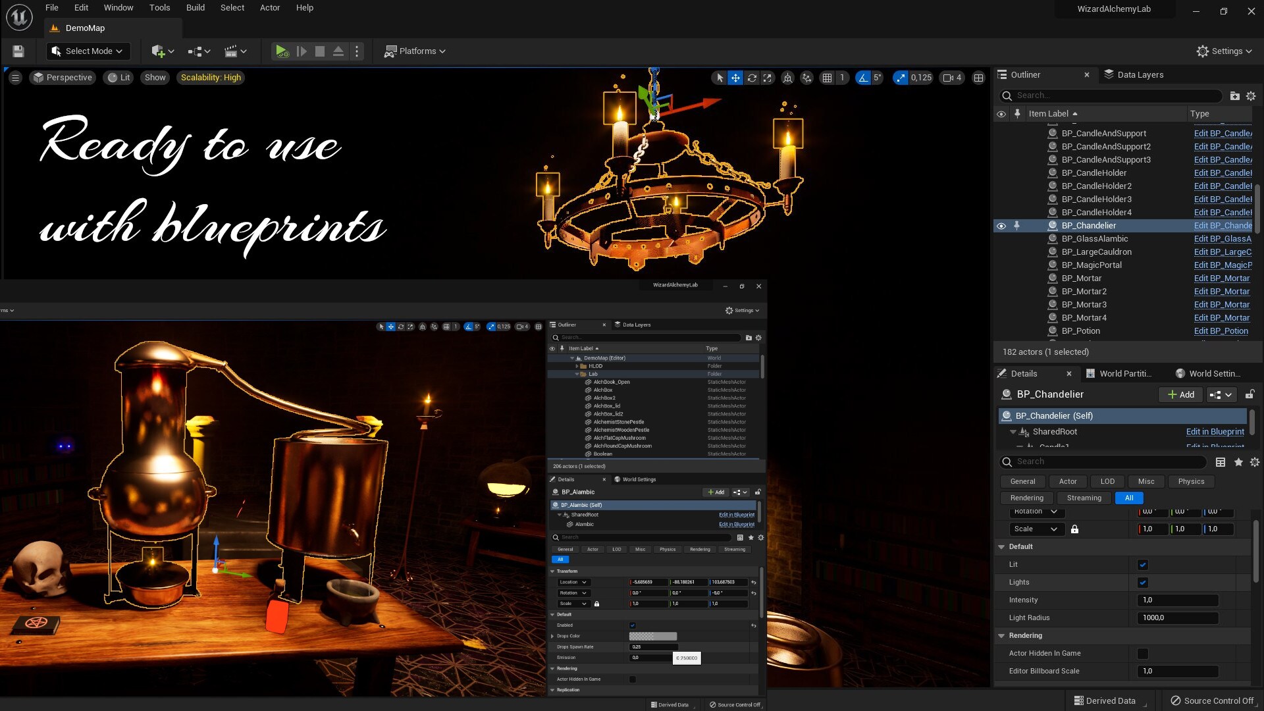Screen dimensions: 1264x711
Task: Select the Move tool in viewport toolbar
Action: (736, 78)
